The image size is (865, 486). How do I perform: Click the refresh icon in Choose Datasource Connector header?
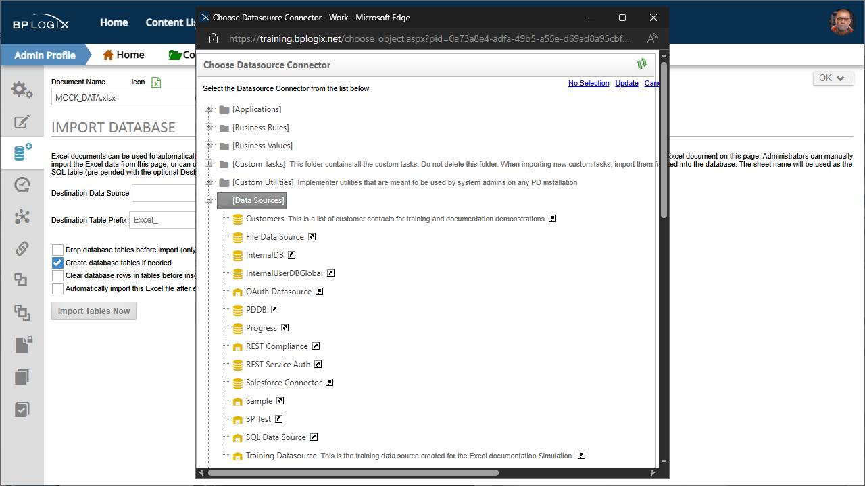click(x=641, y=63)
